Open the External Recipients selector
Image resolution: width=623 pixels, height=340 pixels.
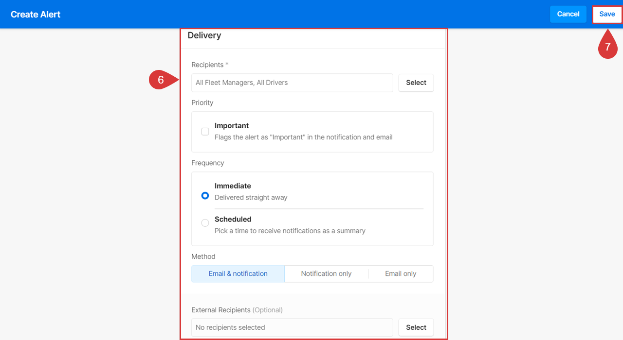[x=416, y=327]
